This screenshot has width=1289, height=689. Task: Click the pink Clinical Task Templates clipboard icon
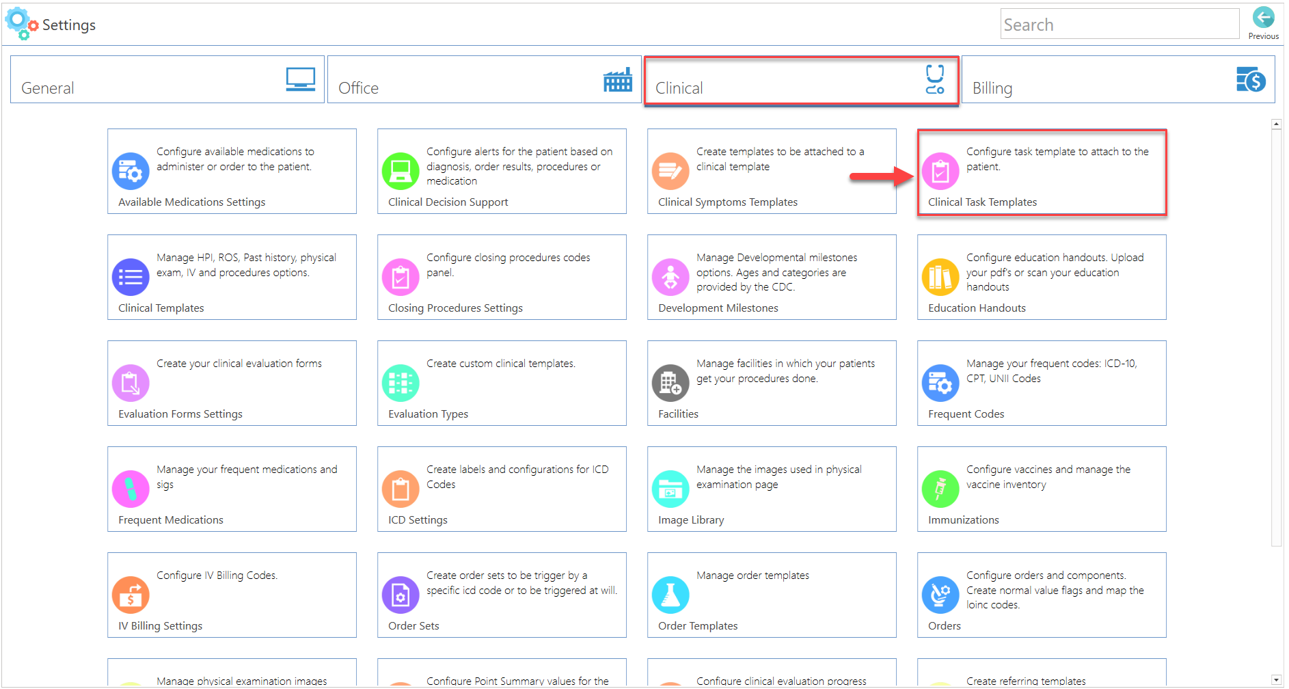940,171
